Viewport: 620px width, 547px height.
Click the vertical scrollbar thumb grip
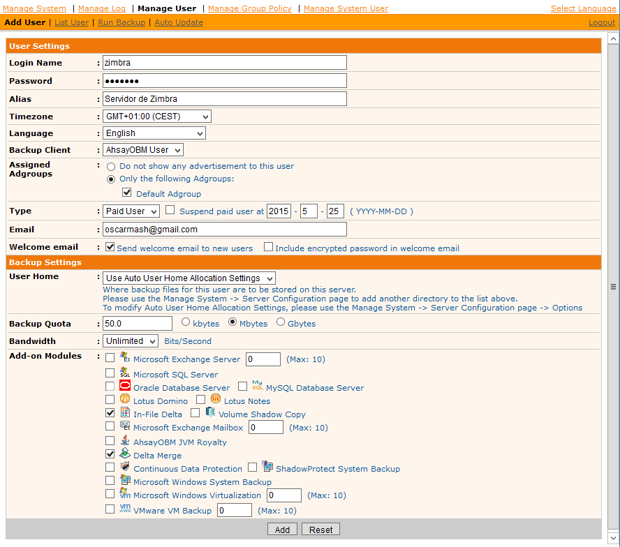pyautogui.click(x=613, y=287)
